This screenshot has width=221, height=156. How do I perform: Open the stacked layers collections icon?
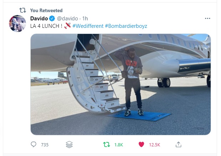[x=69, y=145]
